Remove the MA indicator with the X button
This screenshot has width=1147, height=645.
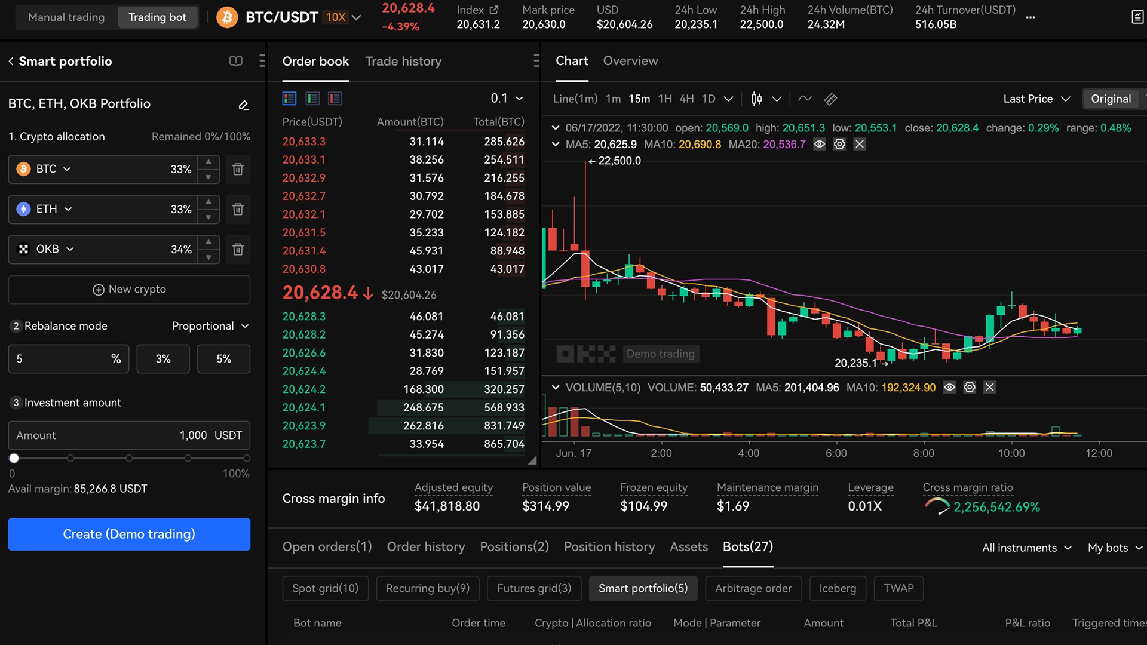pyautogui.click(x=860, y=144)
